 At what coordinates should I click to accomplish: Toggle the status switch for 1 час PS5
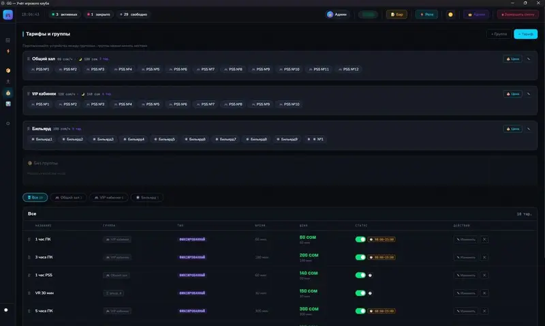(360, 276)
